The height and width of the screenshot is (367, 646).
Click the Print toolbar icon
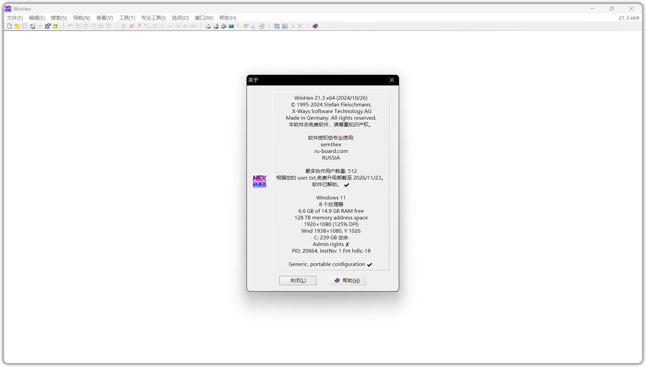pyautogui.click(x=33, y=26)
